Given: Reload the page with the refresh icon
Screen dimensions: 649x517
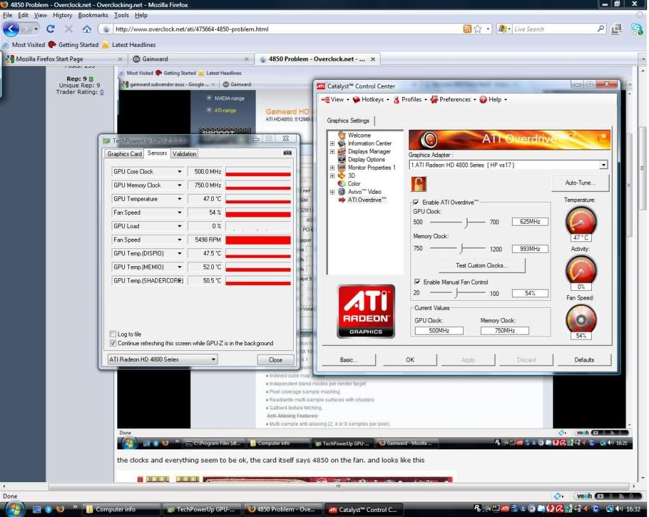Looking at the screenshot, I should pos(51,29).
